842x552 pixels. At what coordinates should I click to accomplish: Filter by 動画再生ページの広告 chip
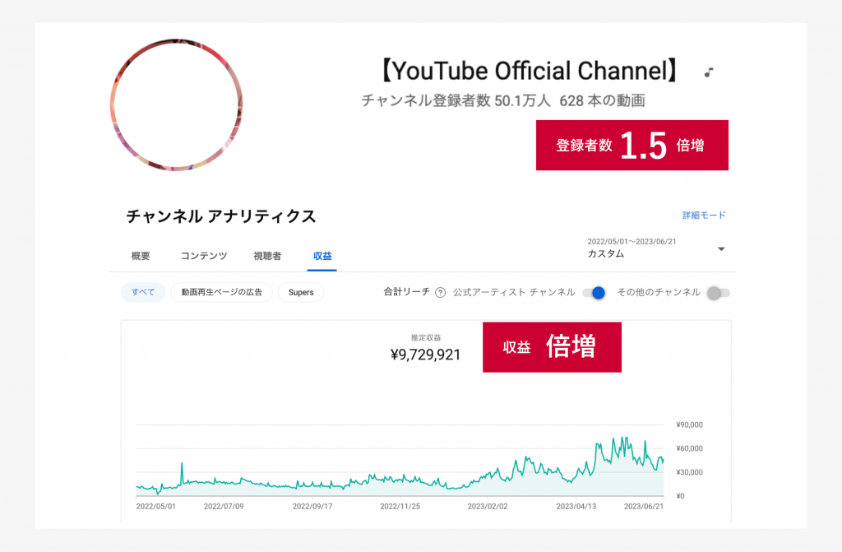coord(221,292)
